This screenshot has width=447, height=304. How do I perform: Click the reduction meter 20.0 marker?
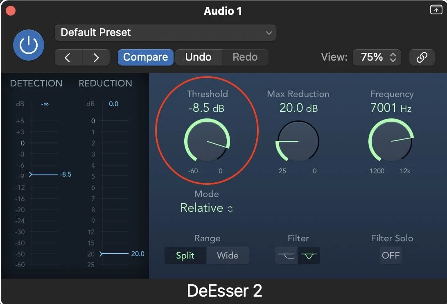point(122,254)
